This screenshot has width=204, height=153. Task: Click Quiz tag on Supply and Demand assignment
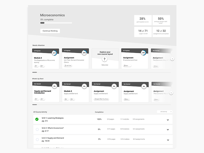pyautogui.click(x=126, y=99)
